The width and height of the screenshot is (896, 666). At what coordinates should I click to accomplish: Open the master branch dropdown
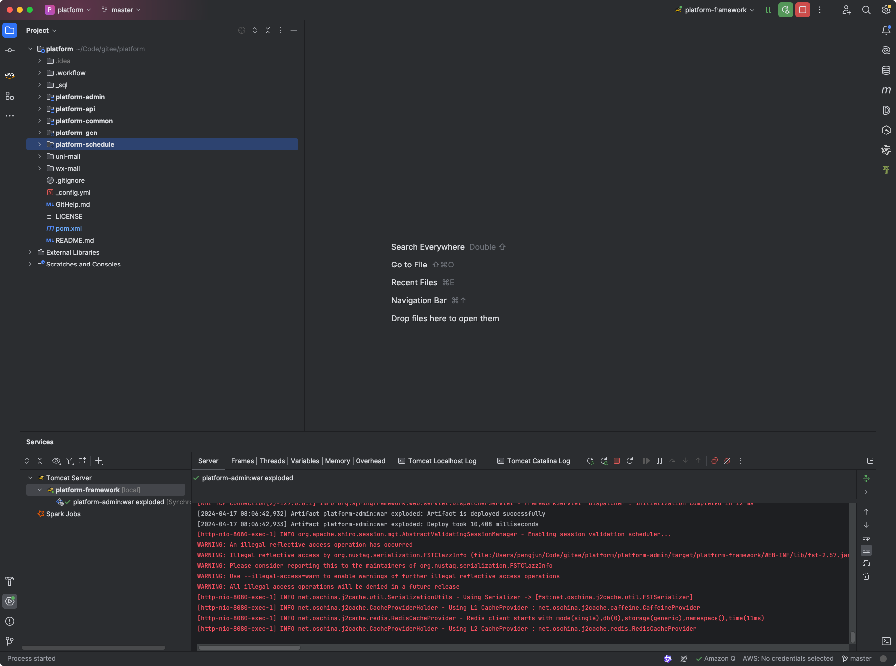pyautogui.click(x=121, y=10)
